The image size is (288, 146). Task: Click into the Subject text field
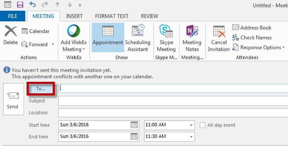coord(173,101)
